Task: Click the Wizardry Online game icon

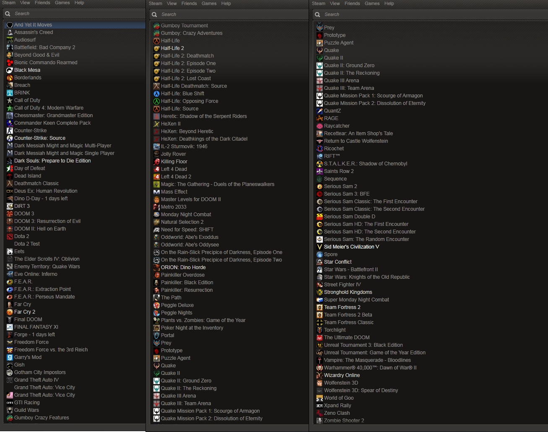Action: (319, 375)
